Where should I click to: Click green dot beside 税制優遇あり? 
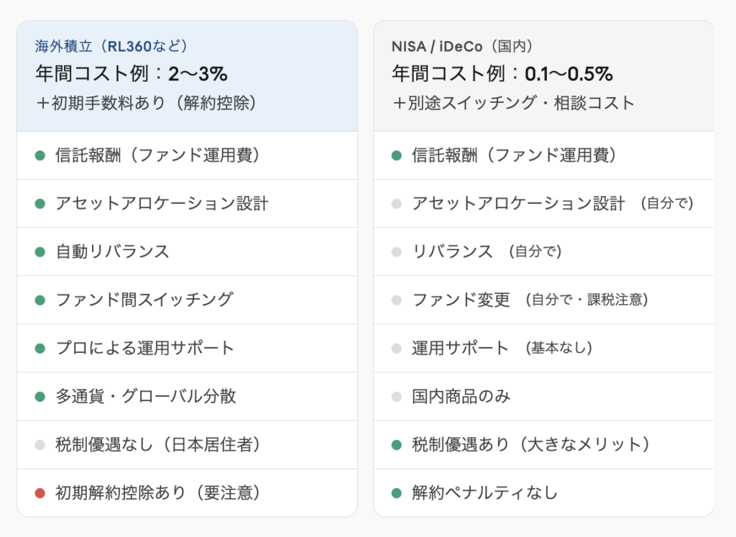[396, 444]
